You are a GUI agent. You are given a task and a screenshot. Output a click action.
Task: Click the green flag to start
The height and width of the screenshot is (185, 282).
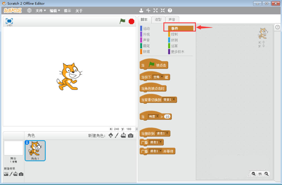click(122, 21)
